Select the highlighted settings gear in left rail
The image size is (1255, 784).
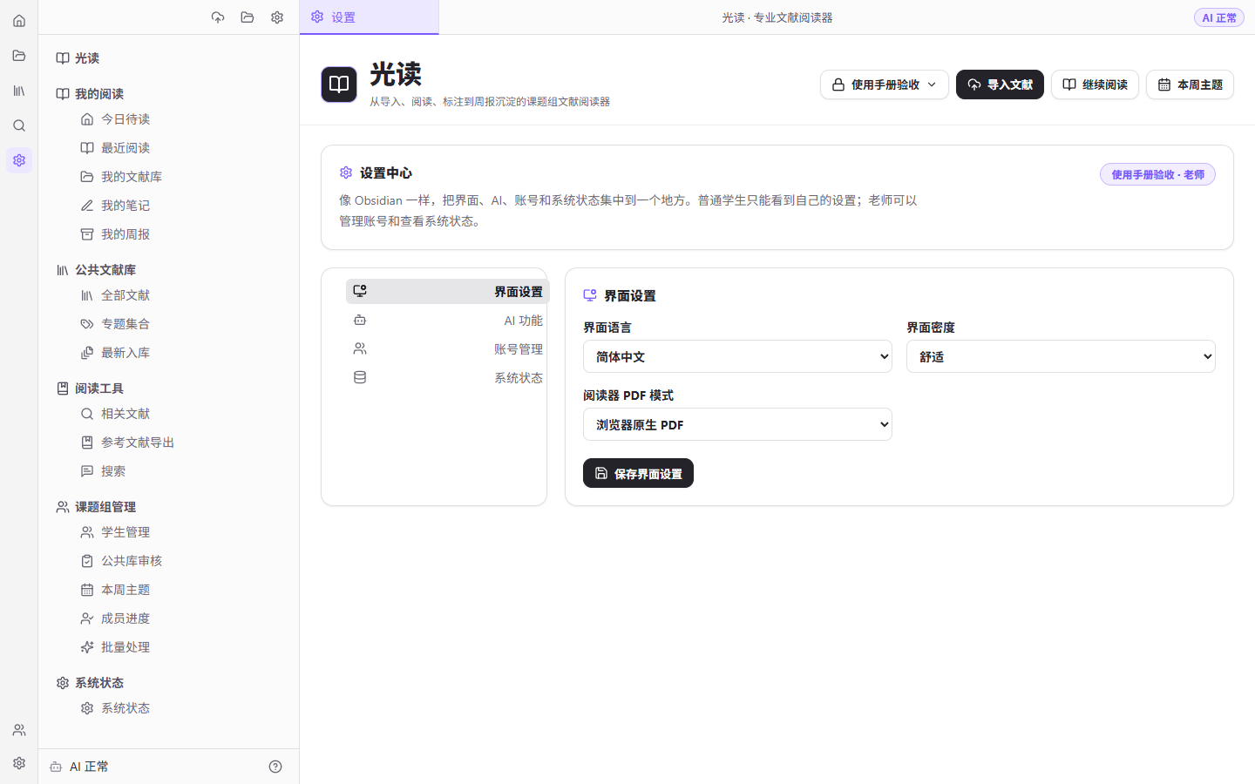pos(19,160)
